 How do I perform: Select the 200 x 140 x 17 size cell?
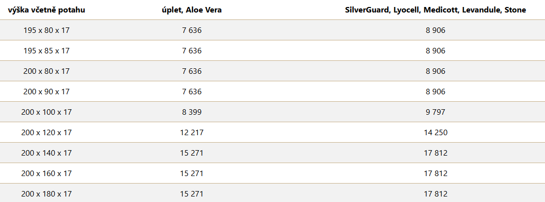click(x=47, y=153)
